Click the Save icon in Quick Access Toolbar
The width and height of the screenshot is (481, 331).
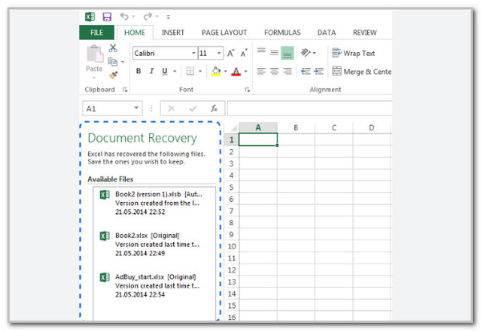(107, 17)
